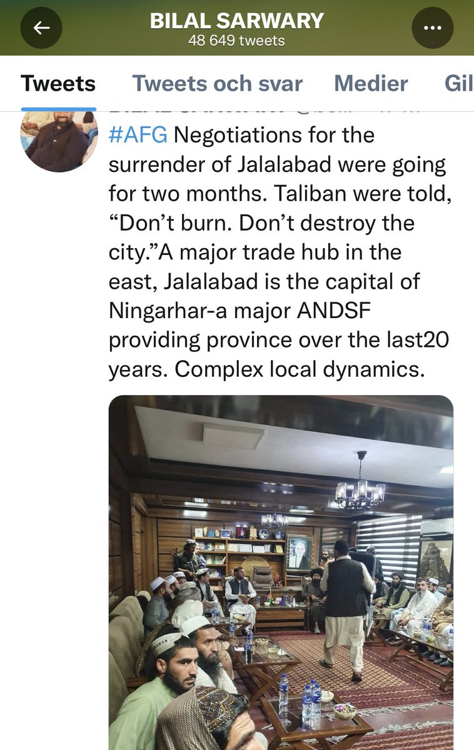Open the tweet about Jalalabad surrender negotiations
This screenshot has height=750, width=474.
(279, 251)
